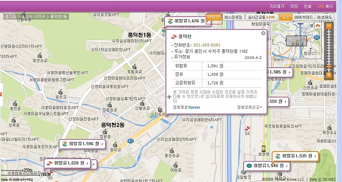Click the 신월초교 school icon
The height and width of the screenshot is (182, 342).
tap(142, 103)
